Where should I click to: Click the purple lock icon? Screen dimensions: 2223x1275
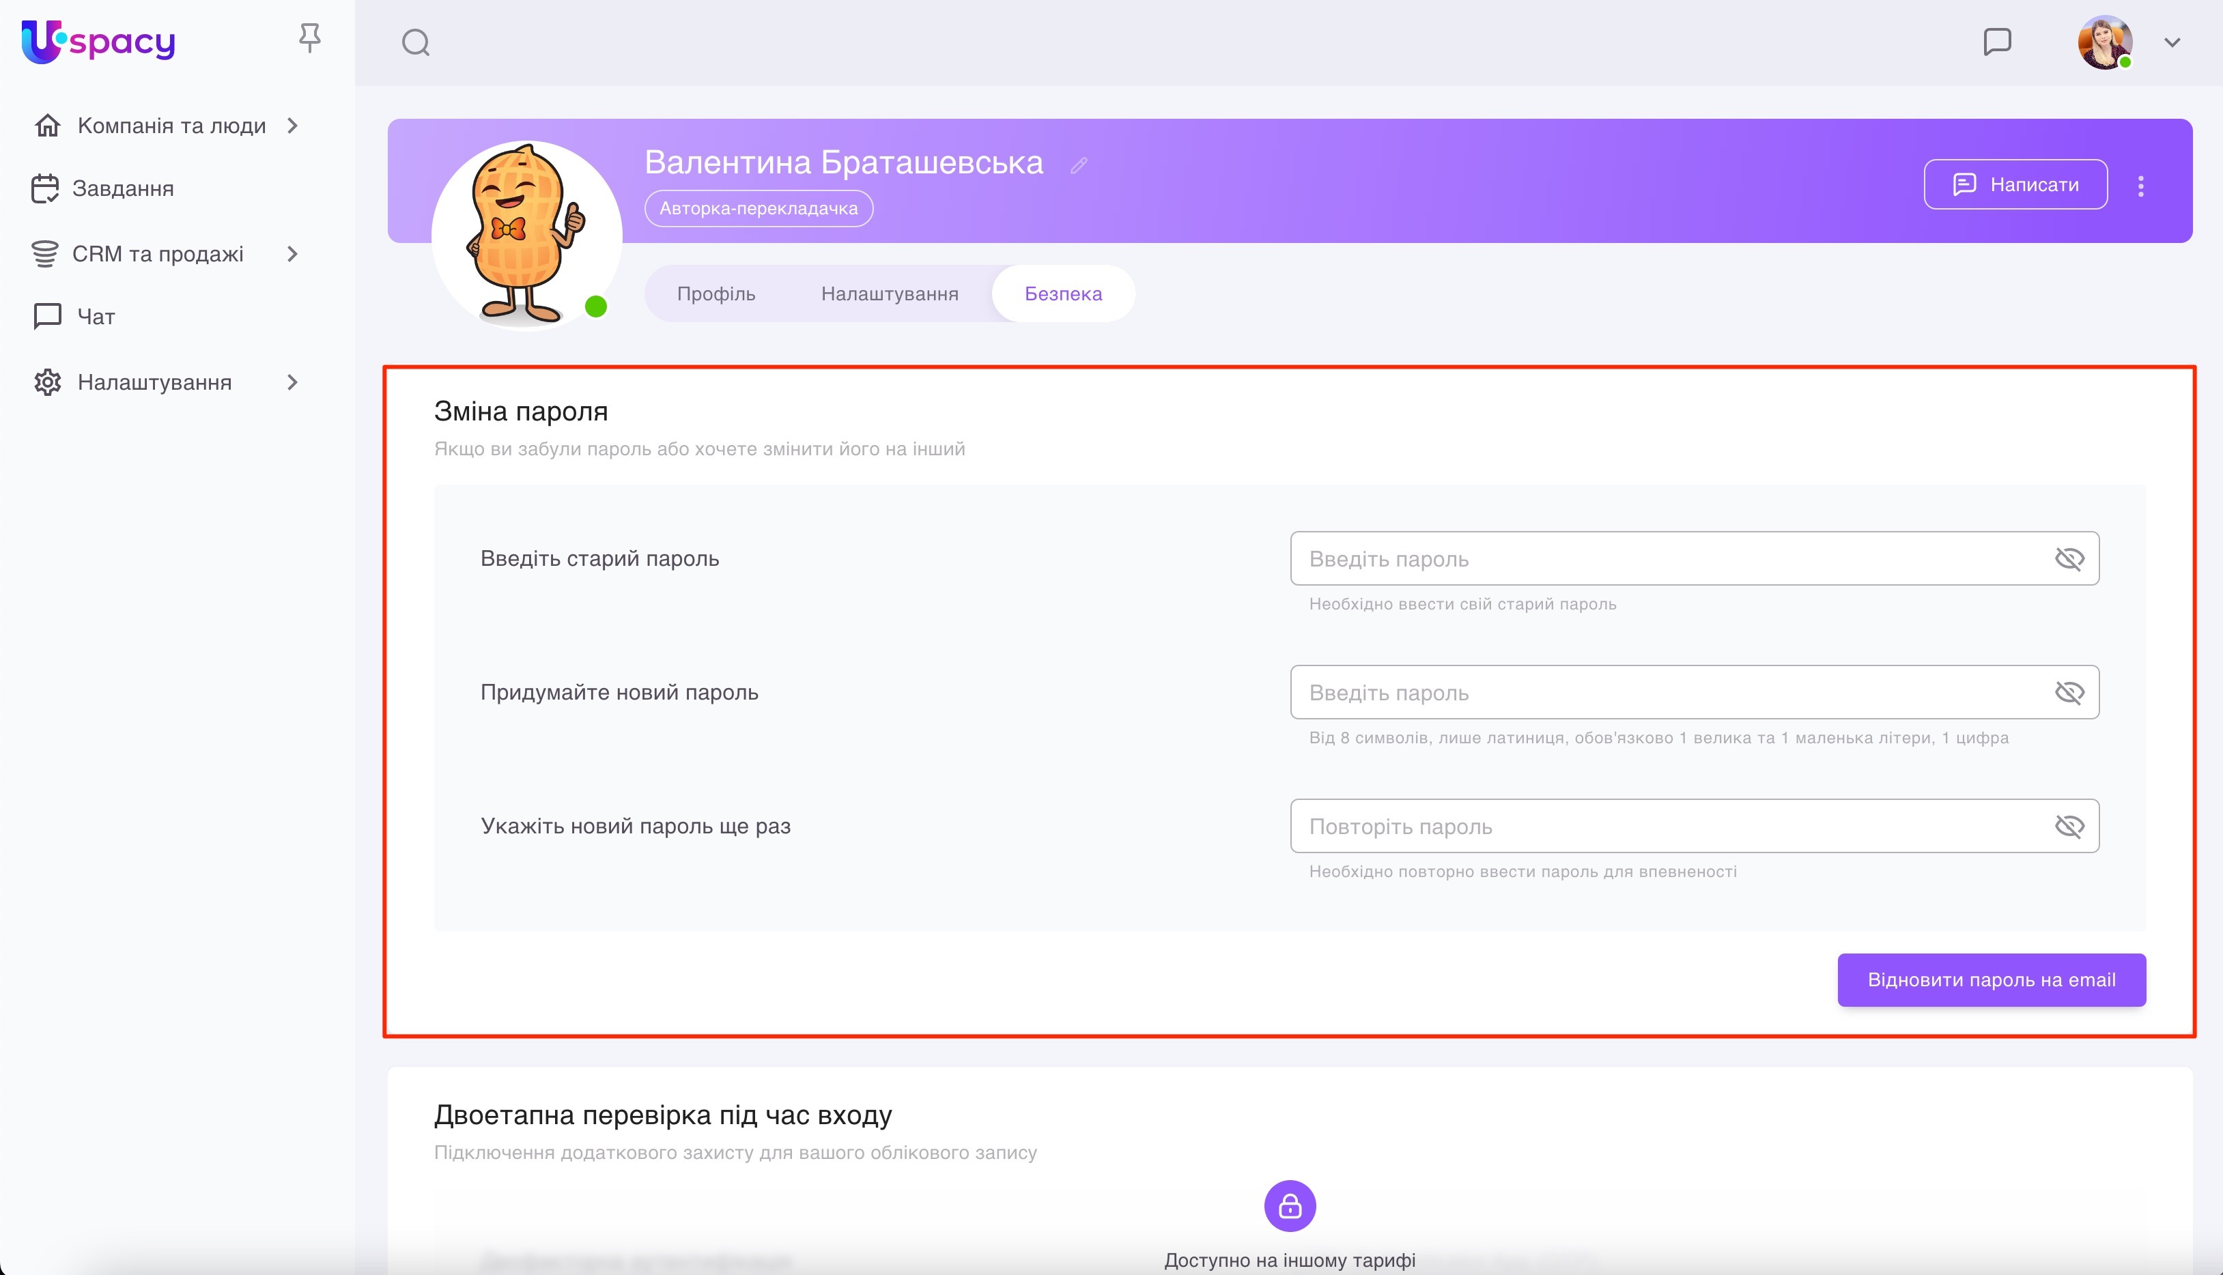(1289, 1206)
